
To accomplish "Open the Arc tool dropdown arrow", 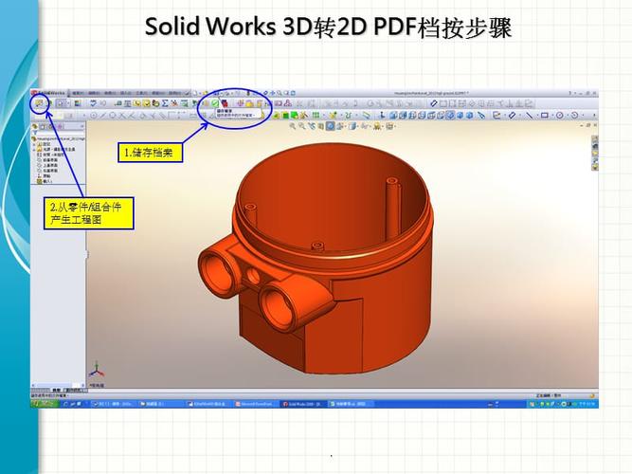I will pos(581,116).
